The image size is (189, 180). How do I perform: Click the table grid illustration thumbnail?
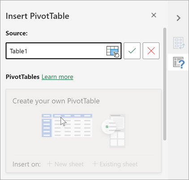(67, 126)
